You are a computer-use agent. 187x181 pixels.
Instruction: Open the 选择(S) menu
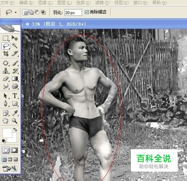pos(83,3)
